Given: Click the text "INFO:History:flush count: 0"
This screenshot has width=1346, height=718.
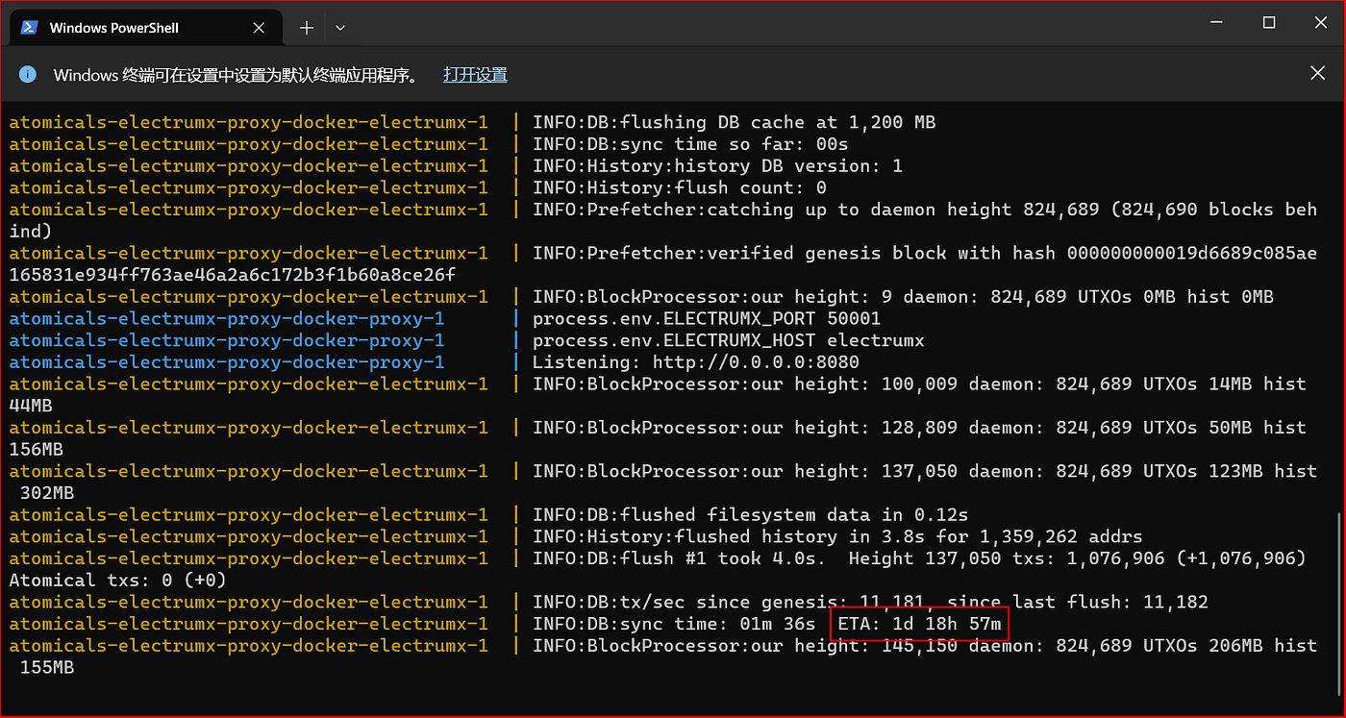Looking at the screenshot, I should coord(680,187).
